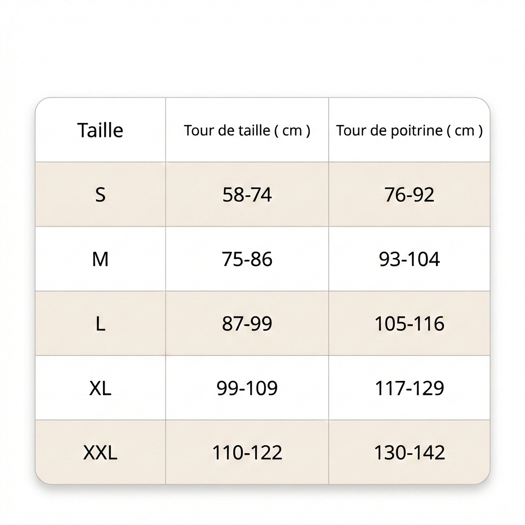Click chest measurement 93-104

pos(409,259)
